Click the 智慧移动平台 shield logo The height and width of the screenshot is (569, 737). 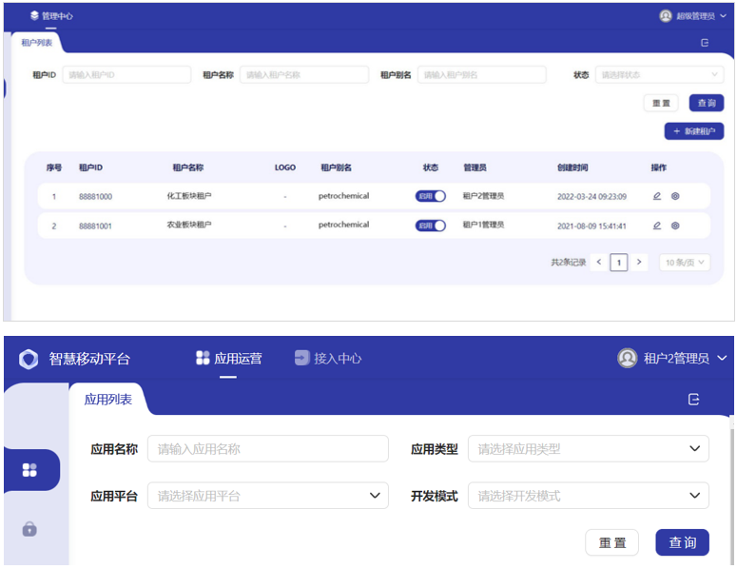pos(29,359)
